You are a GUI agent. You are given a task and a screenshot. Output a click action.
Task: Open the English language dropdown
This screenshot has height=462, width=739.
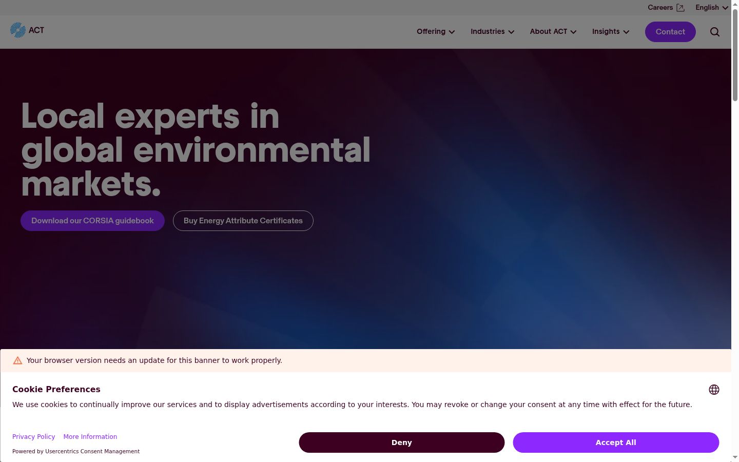pos(712,8)
